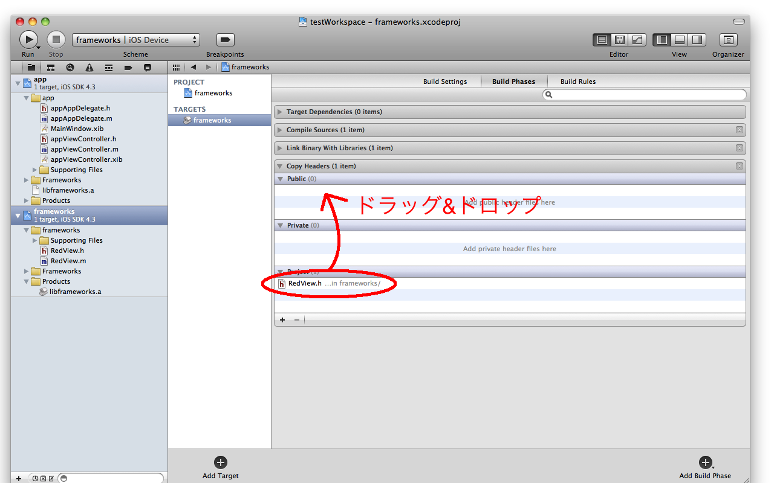Open the frameworks scheme dropdown
The image size is (774, 483).
(x=135, y=40)
